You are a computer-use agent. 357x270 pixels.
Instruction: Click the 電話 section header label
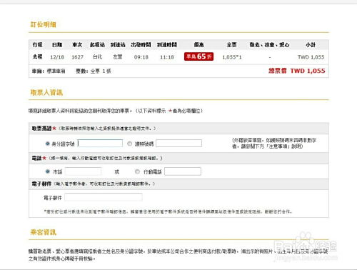pos(36,158)
